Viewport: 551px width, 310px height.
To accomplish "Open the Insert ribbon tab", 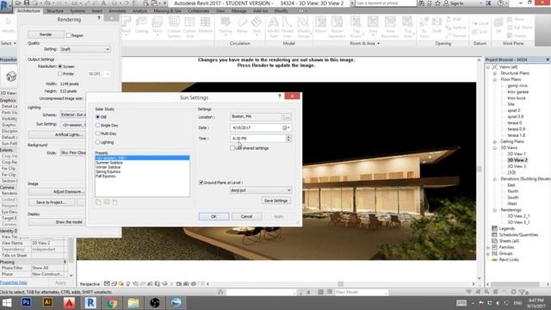I will pos(96,11).
